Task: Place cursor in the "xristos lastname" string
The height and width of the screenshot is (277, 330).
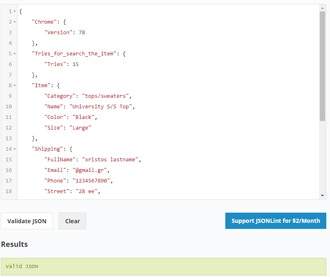Action: [x=111, y=160]
